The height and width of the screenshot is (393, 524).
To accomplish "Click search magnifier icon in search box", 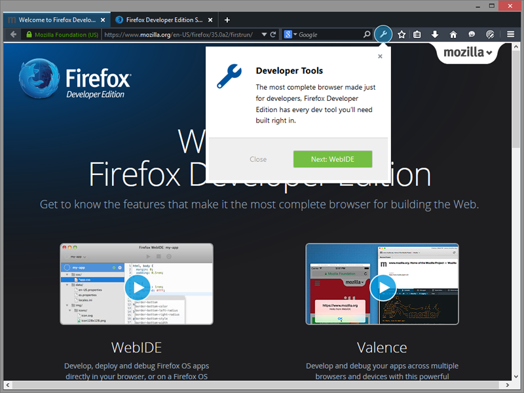I will (367, 35).
